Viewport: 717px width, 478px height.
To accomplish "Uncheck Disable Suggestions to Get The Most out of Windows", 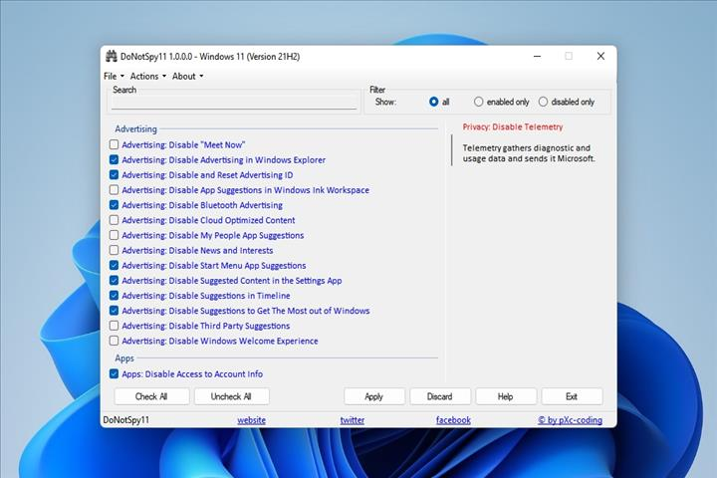I will click(114, 311).
